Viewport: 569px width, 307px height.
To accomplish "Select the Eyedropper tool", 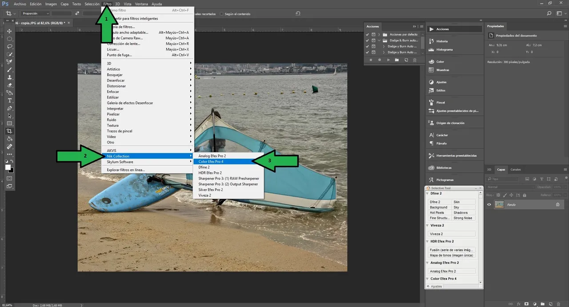I will tap(9, 62).
